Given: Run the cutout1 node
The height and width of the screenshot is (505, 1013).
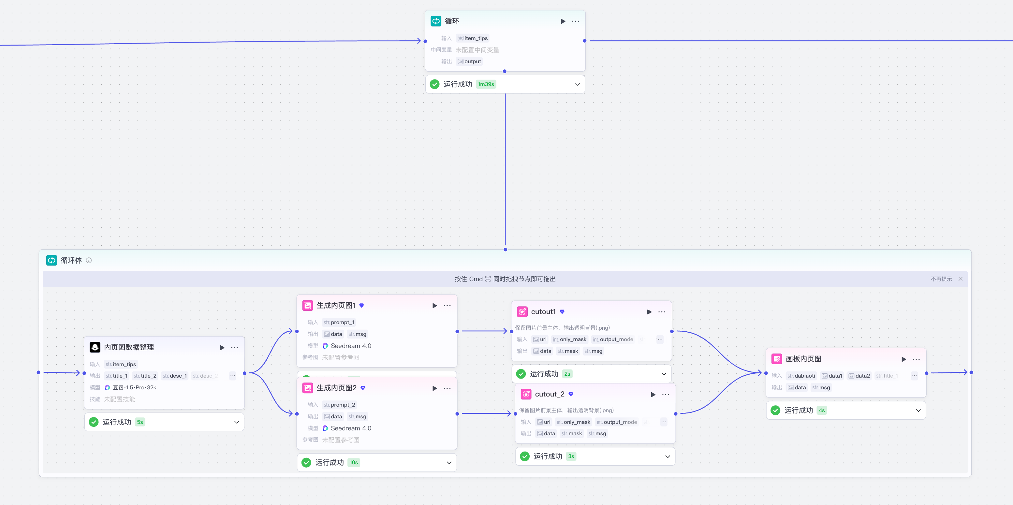Looking at the screenshot, I should [x=649, y=312].
